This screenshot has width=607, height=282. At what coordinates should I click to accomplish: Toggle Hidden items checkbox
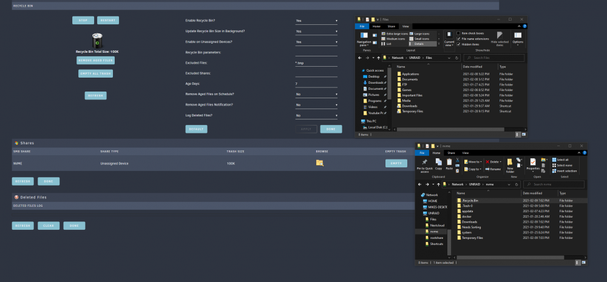(x=458, y=44)
